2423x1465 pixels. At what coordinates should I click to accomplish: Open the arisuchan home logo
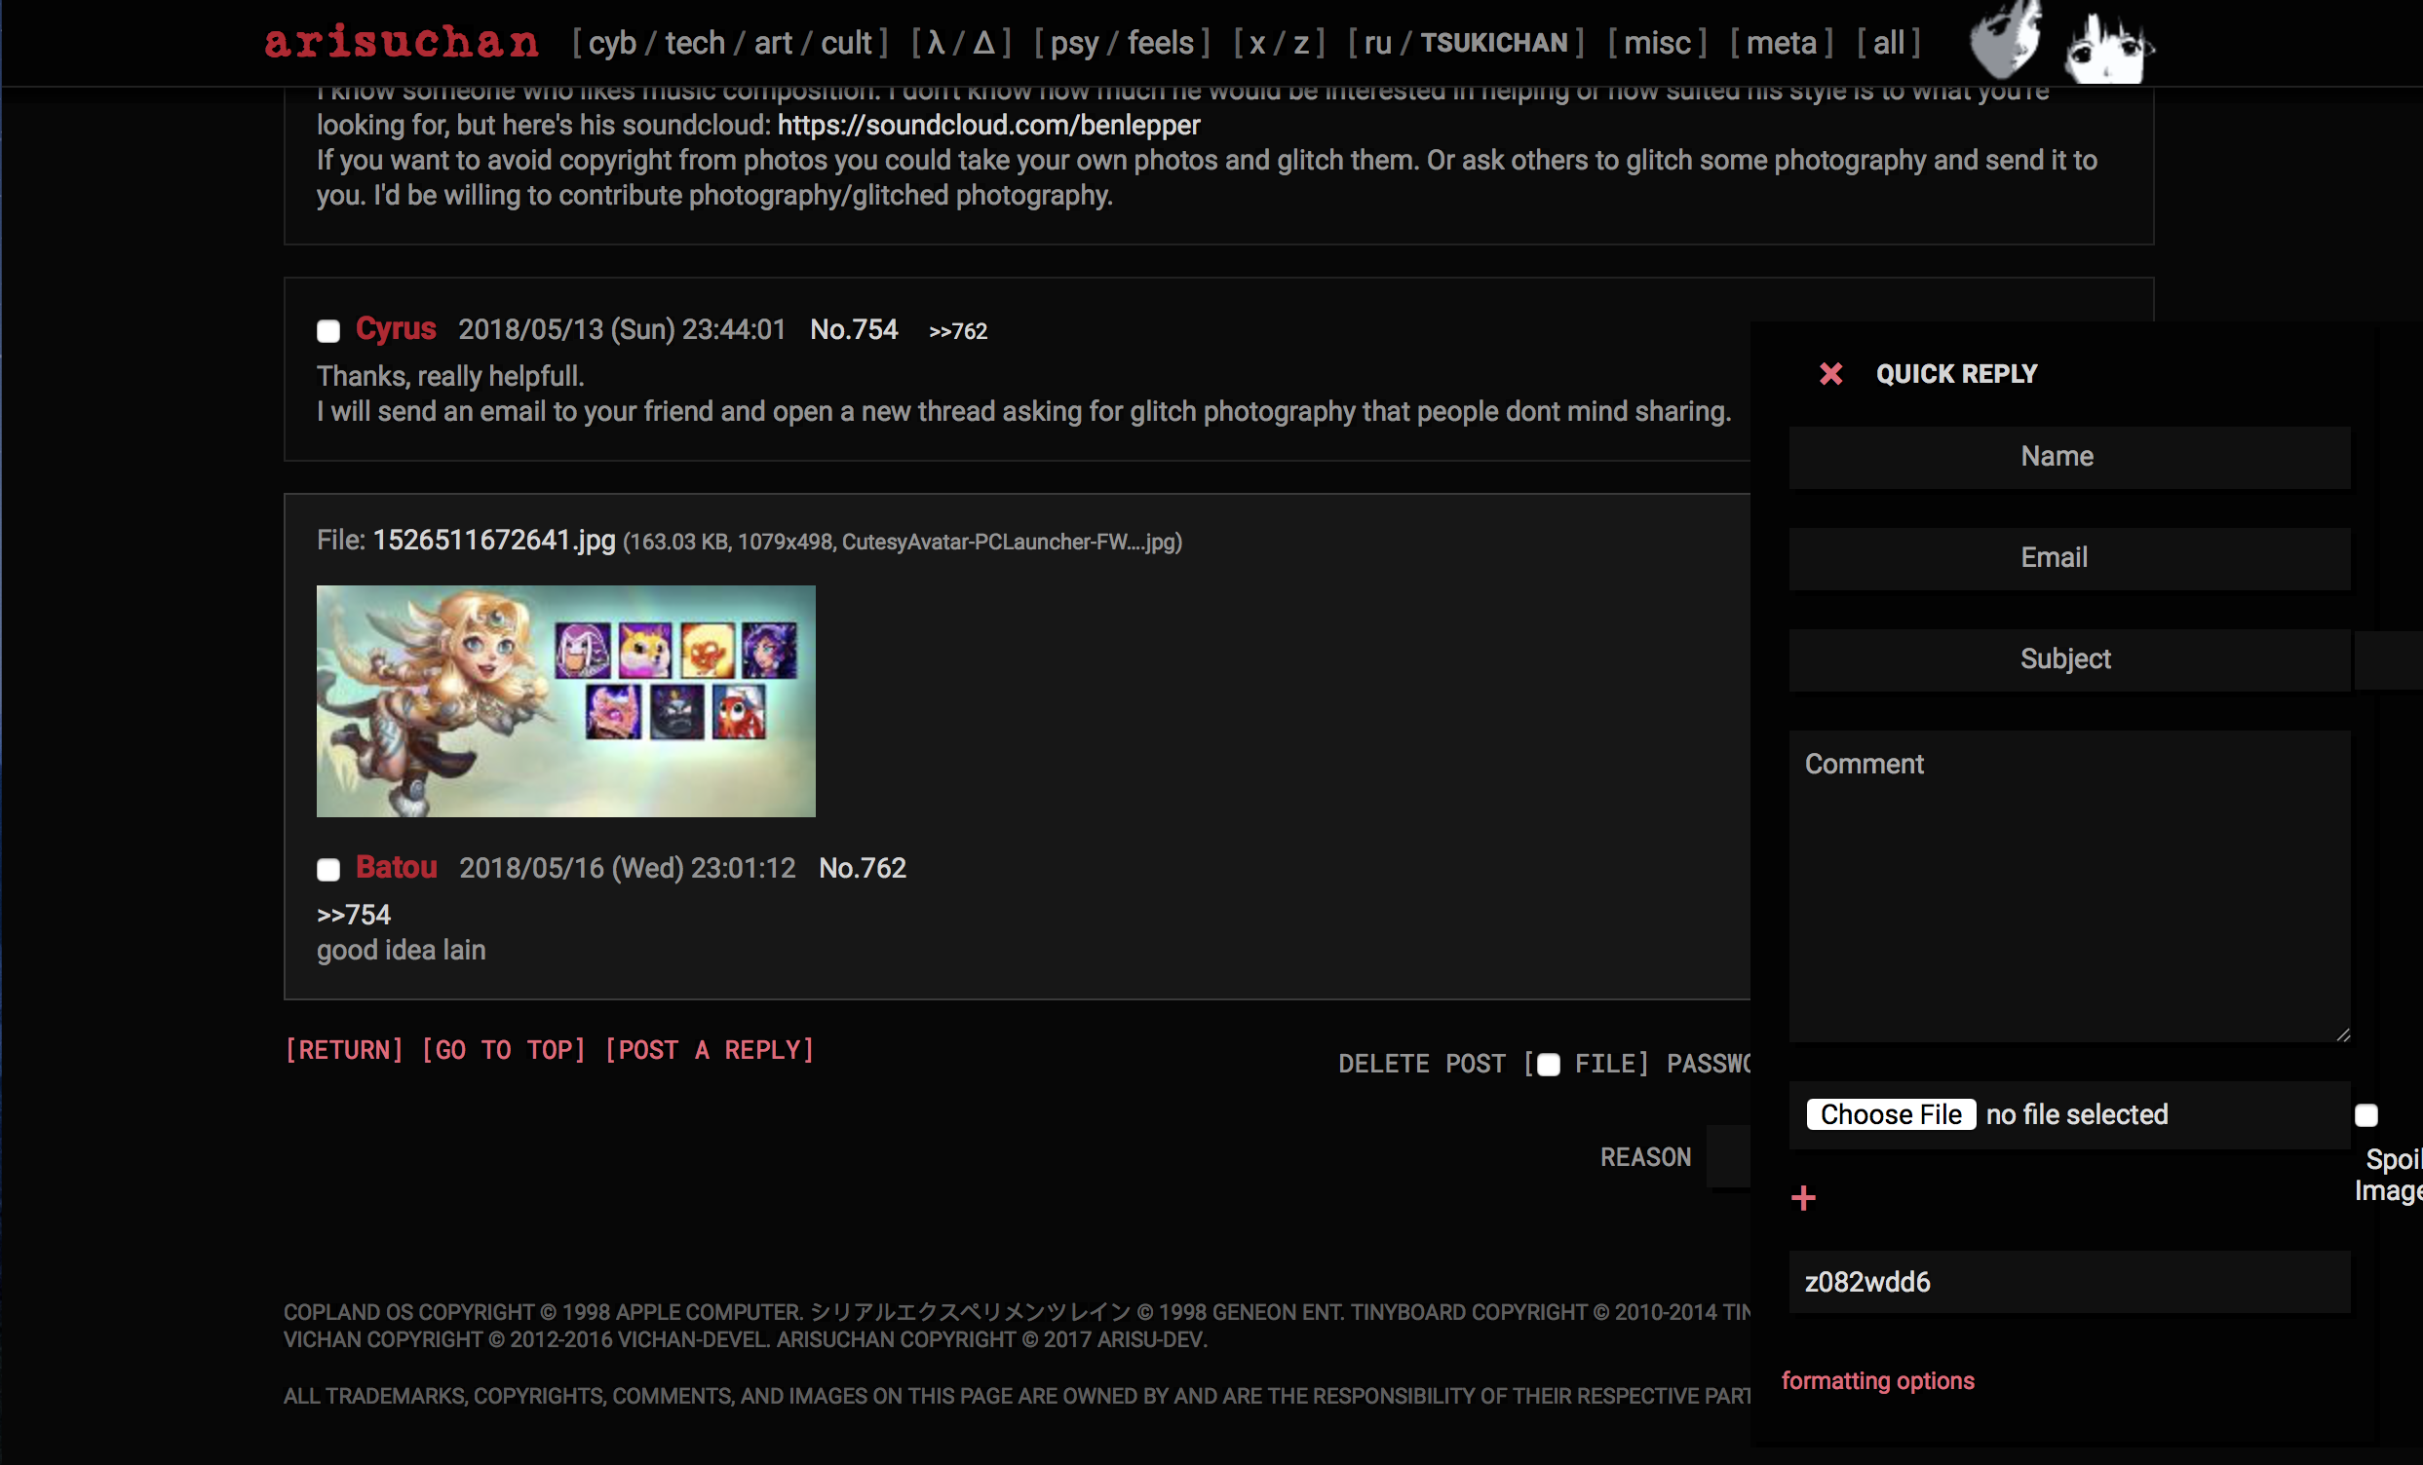pos(402,41)
